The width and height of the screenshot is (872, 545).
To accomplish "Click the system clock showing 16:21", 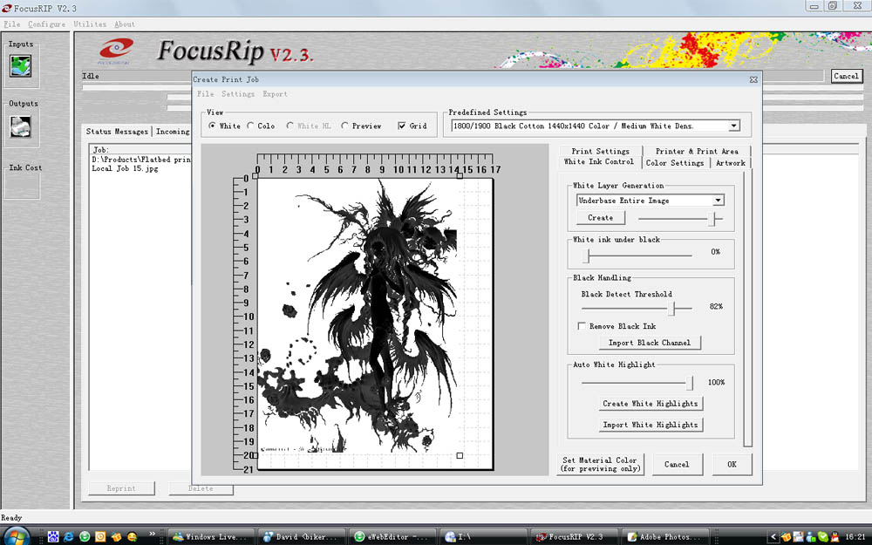I will click(855, 536).
